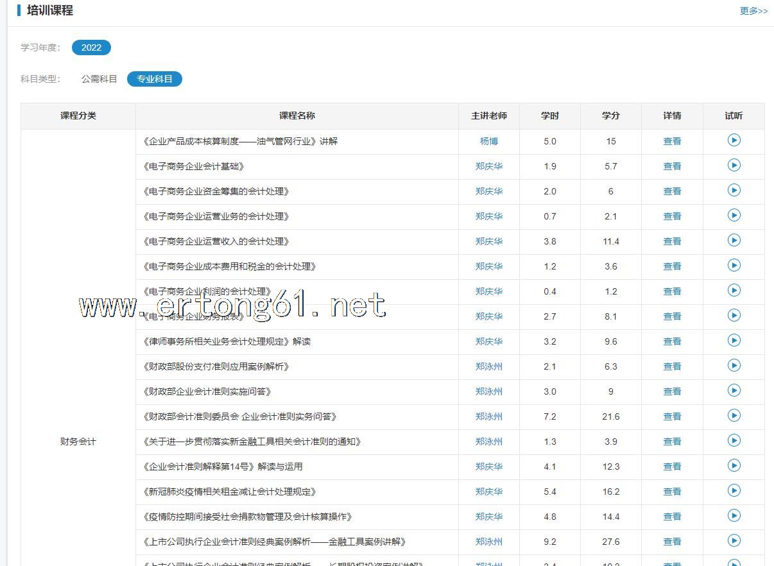The width and height of the screenshot is (774, 566).
Task: Open 郑泳州 teacher link for 金融工具案例讲解
Action: tap(489, 542)
